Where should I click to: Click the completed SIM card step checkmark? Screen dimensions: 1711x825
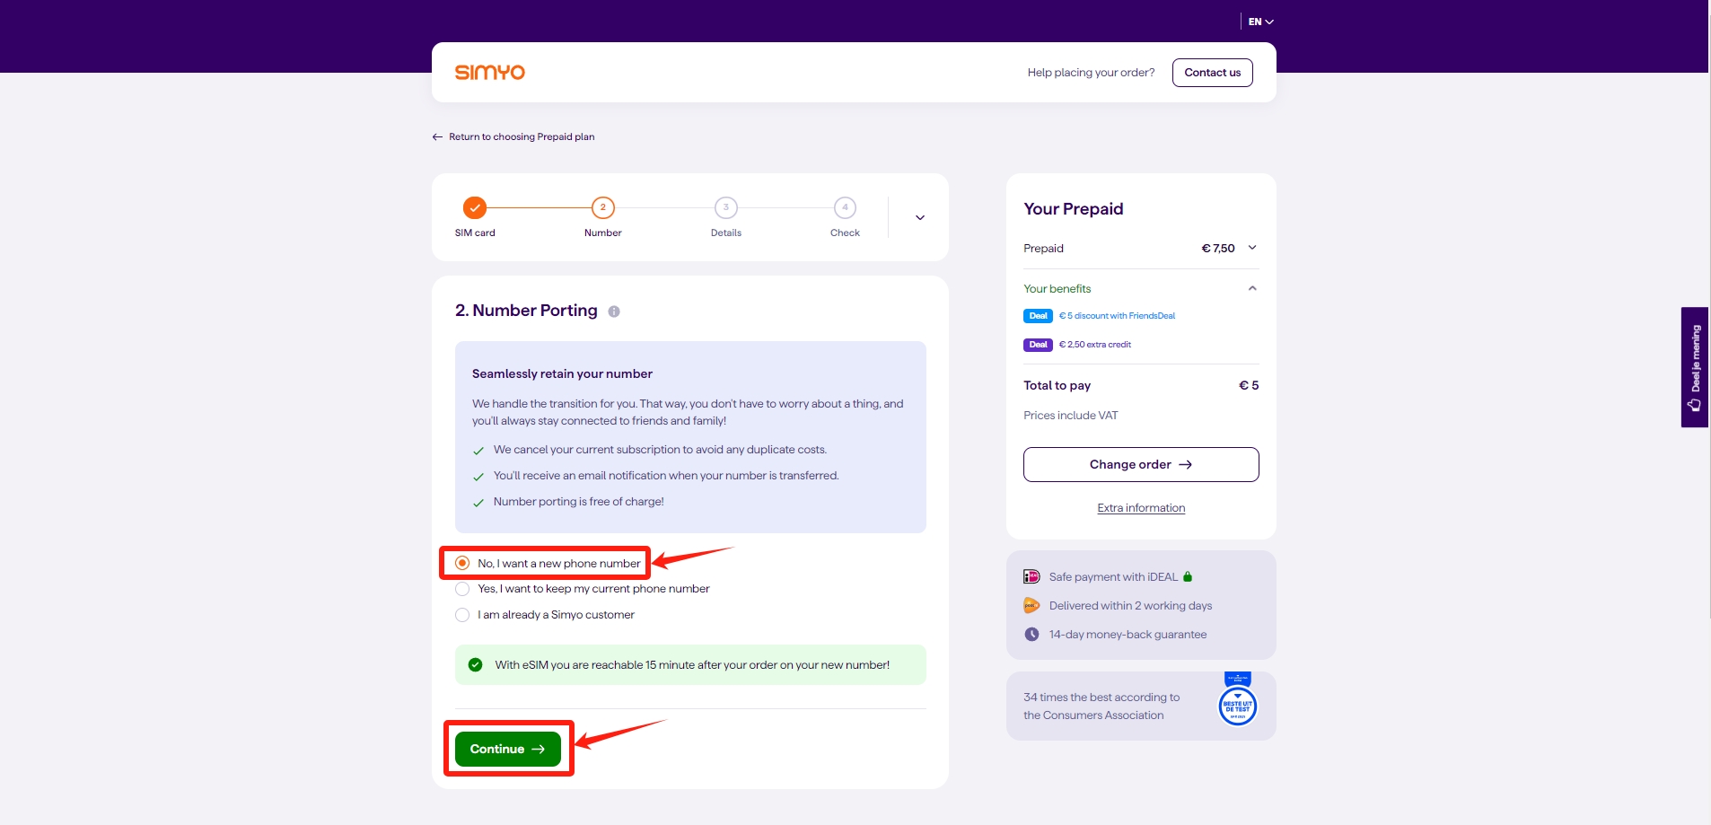coord(474,207)
